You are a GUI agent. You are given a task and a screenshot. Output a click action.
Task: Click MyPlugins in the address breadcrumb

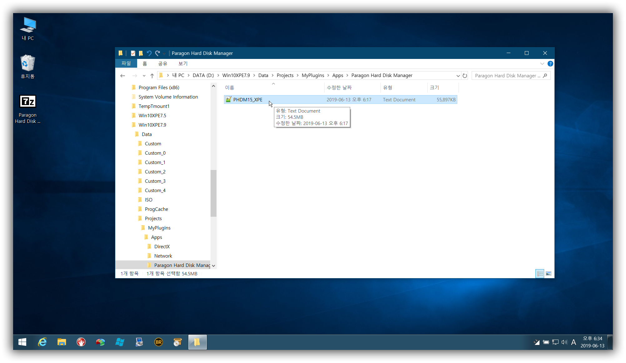313,75
